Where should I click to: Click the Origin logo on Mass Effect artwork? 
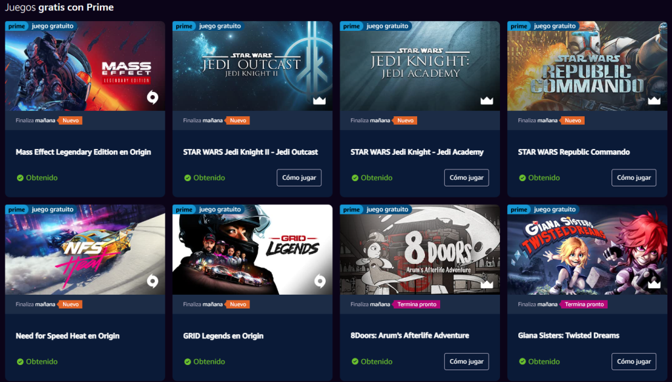point(152,97)
